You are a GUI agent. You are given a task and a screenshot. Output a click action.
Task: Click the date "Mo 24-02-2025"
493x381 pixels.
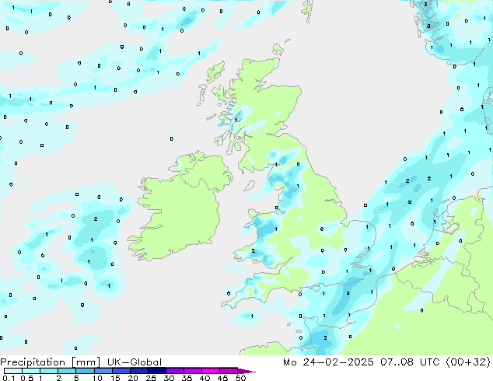(328, 362)
